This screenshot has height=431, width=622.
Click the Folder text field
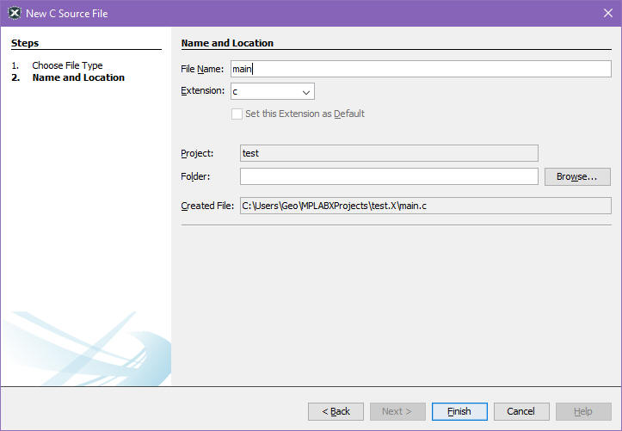pos(389,176)
